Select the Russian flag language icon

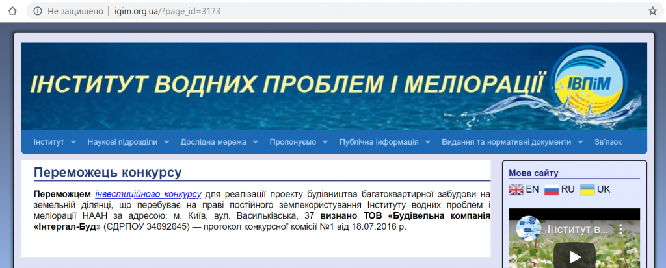tap(552, 189)
